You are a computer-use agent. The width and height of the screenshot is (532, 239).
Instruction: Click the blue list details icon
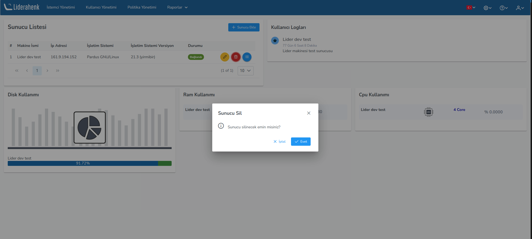(x=247, y=57)
